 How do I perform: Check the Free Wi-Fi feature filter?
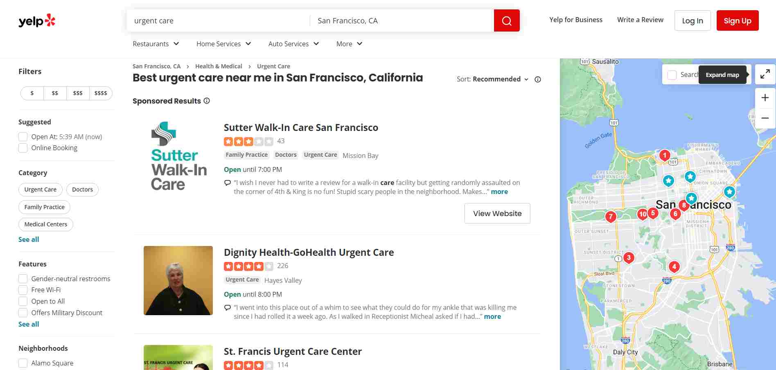[23, 290]
